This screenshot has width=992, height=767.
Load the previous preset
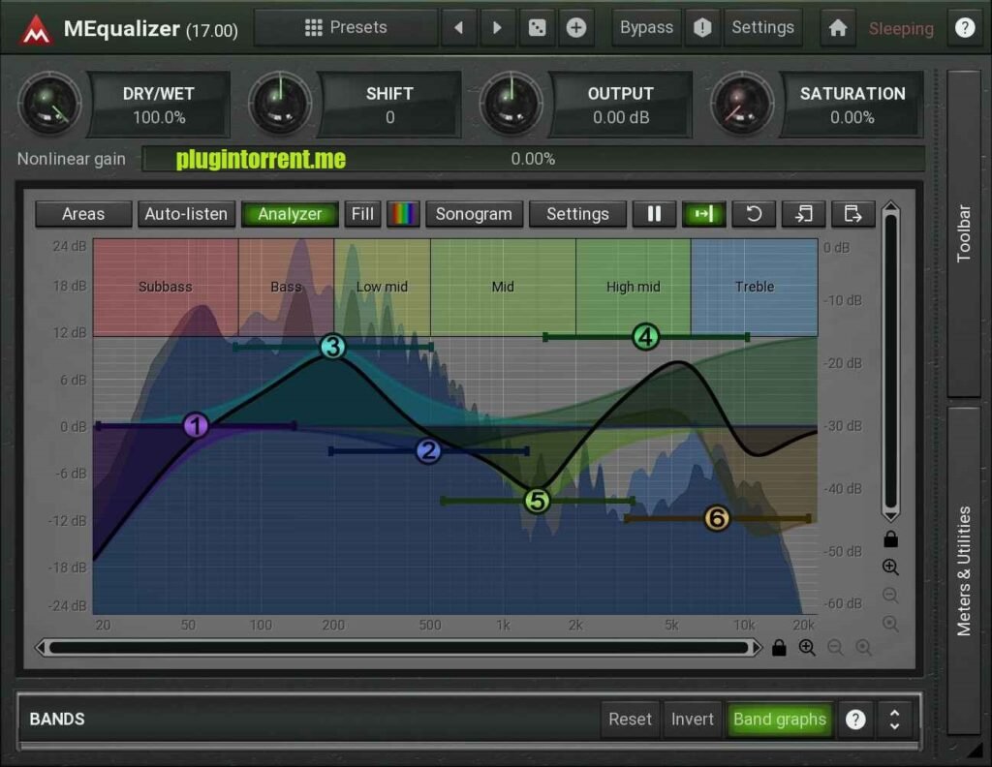(x=458, y=28)
